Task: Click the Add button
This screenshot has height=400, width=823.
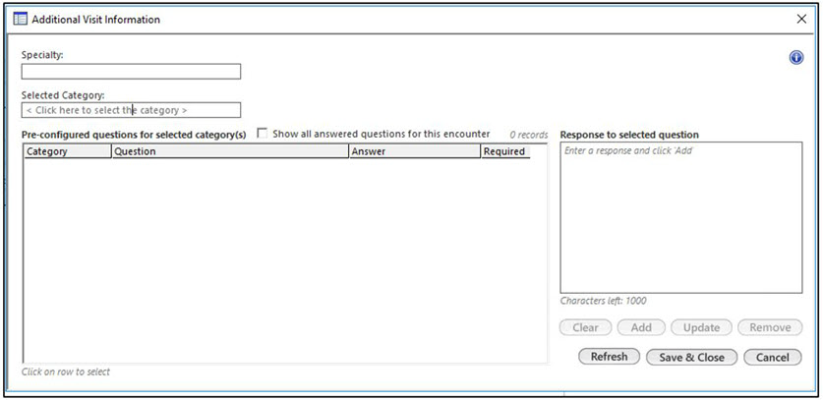Action: click(641, 327)
